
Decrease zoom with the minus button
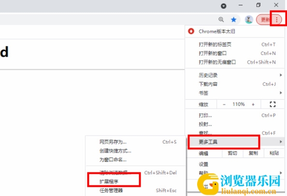pyautogui.click(x=224, y=105)
